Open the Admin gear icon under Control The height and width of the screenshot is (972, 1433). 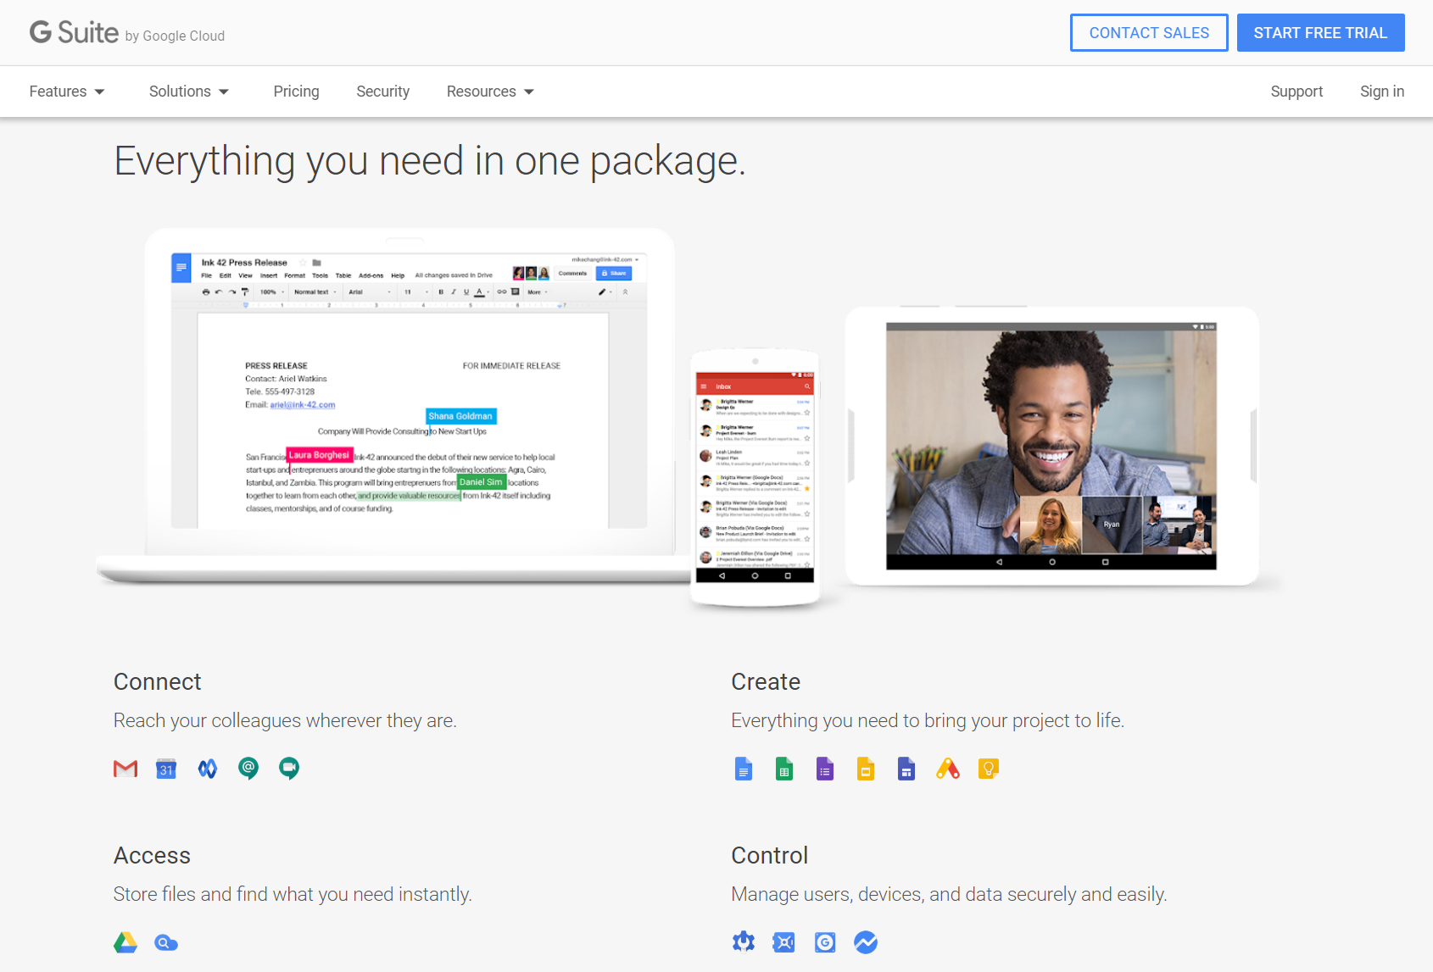[744, 942]
